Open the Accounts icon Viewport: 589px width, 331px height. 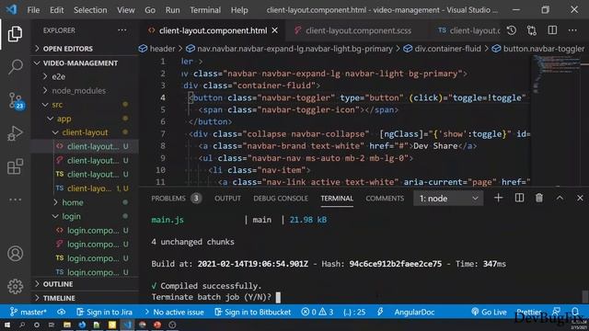point(15,254)
